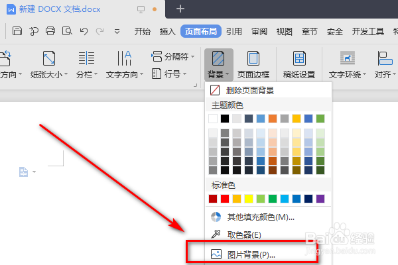The height and width of the screenshot is (265, 398).
Task: Open the 章节 tab
Action: coord(309,31)
